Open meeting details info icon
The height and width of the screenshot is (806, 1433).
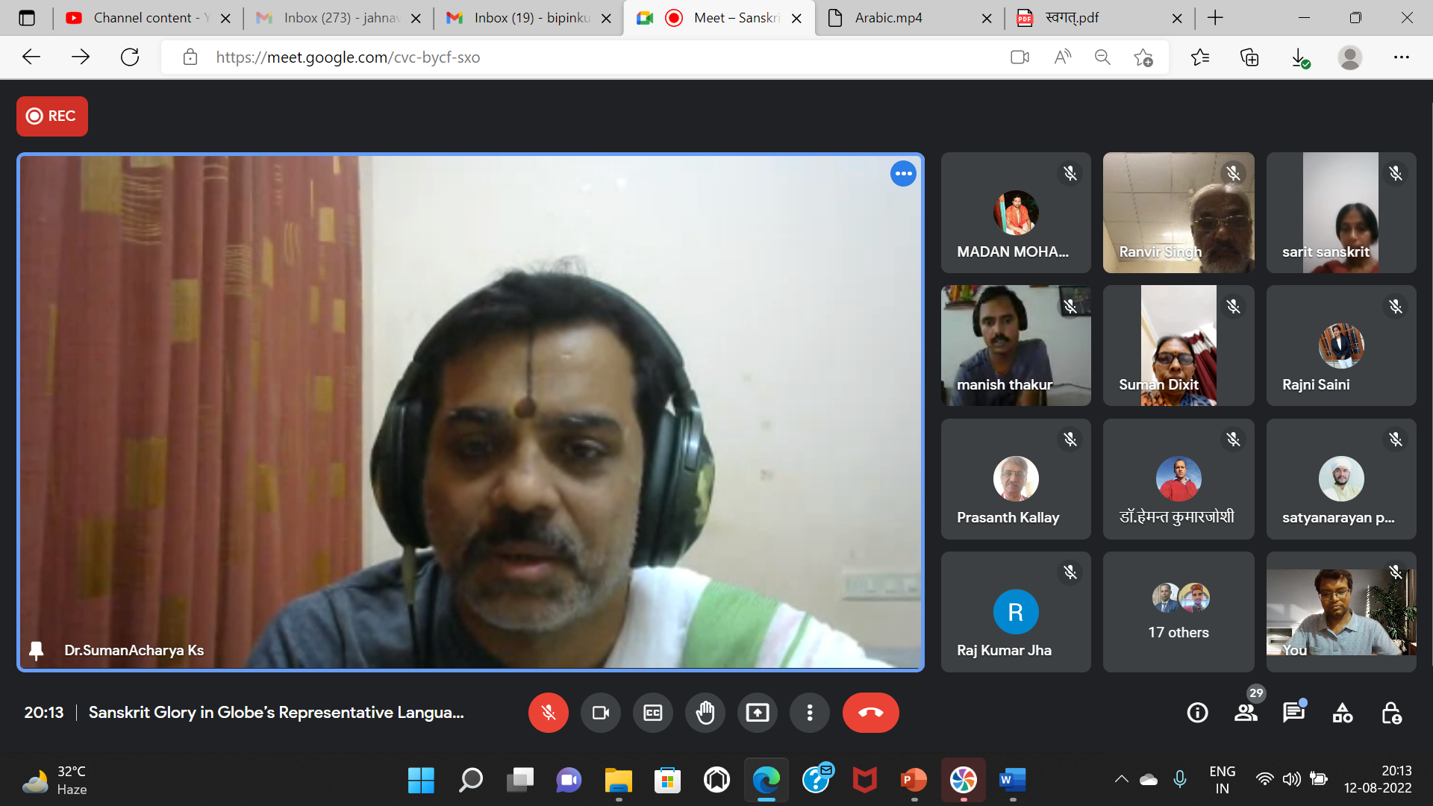pyautogui.click(x=1197, y=713)
